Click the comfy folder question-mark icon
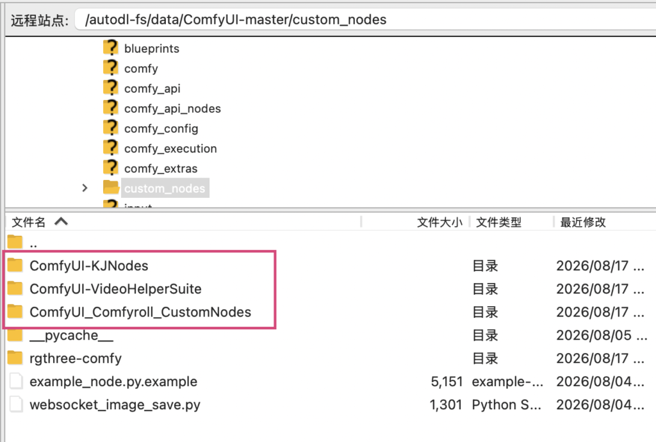This screenshot has height=442, width=656. point(110,68)
